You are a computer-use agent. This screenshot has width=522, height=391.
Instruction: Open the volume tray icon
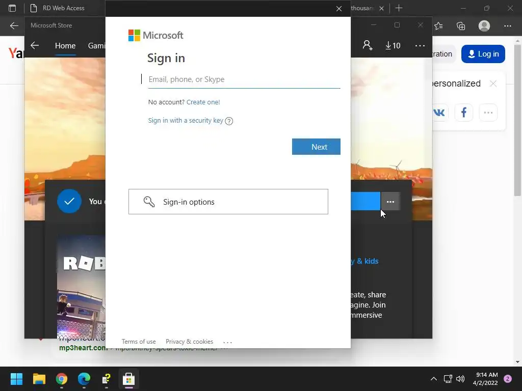tap(460, 379)
